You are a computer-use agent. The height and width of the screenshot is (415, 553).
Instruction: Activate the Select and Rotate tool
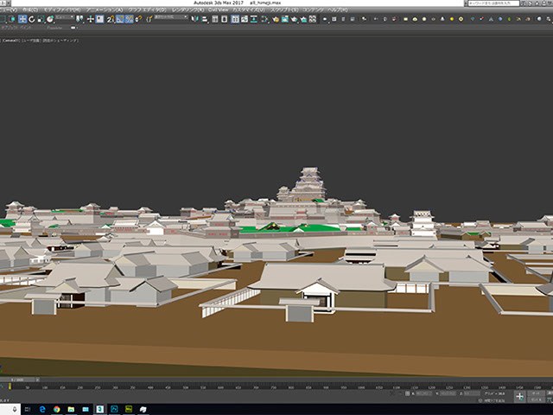[x=32, y=18]
